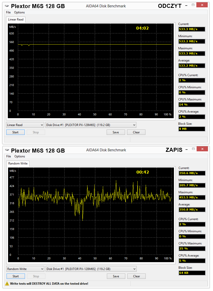Select the Maximum 453.5 MB/s value

[x=192, y=197]
